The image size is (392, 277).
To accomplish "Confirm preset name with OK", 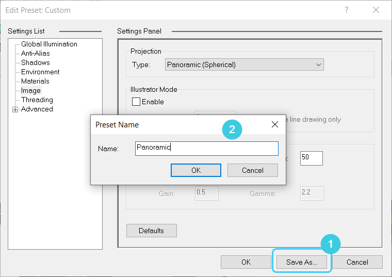I will click(x=196, y=170).
